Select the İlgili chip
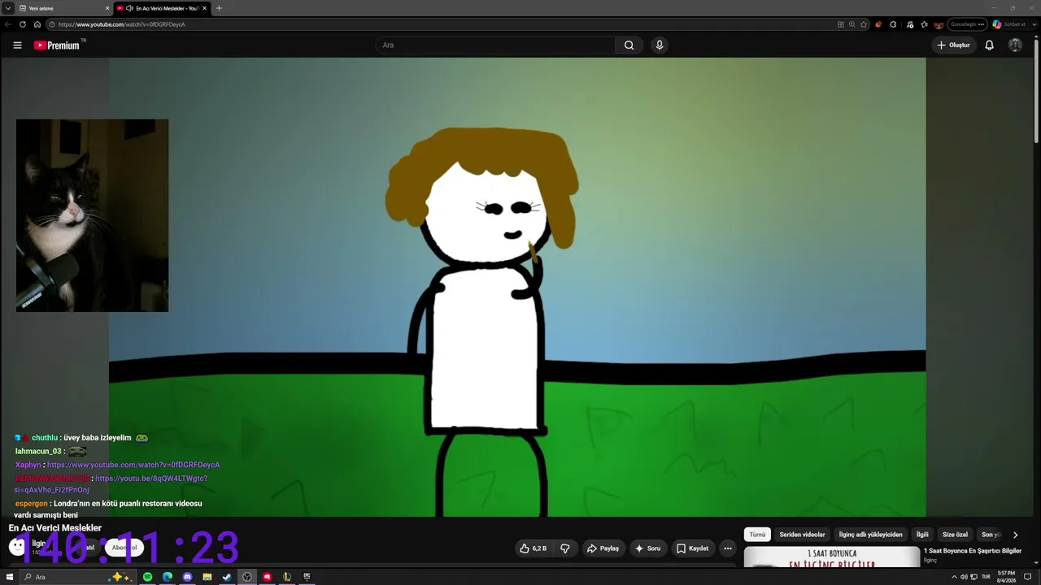This screenshot has width=1041, height=585. (922, 535)
